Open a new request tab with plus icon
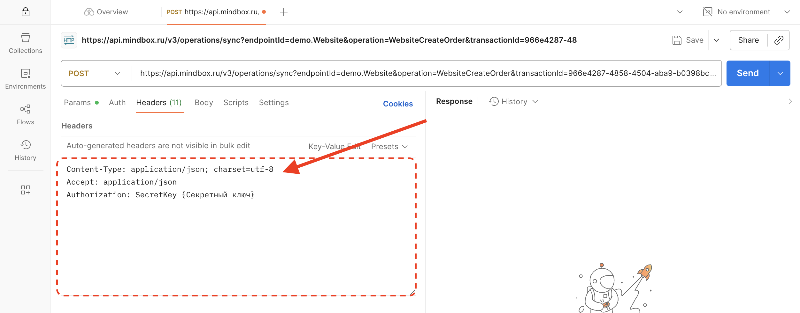The height and width of the screenshot is (313, 800). pyautogui.click(x=284, y=12)
